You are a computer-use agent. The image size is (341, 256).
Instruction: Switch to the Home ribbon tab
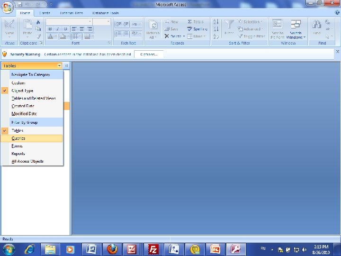pos(25,13)
